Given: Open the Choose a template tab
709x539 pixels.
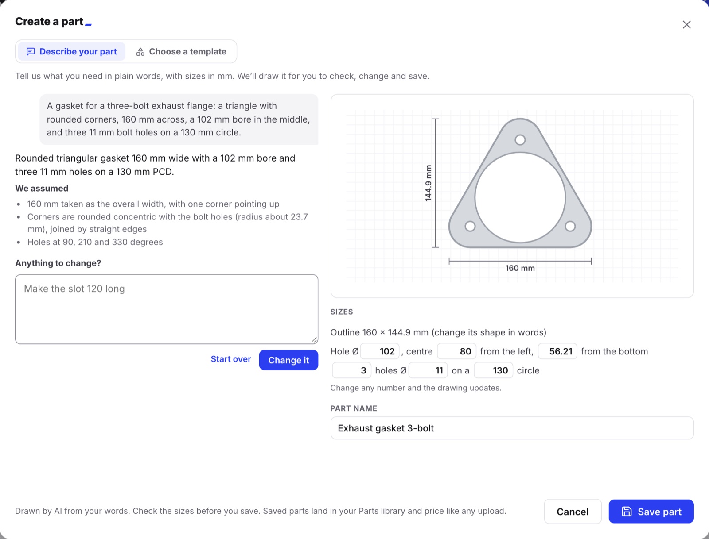Looking at the screenshot, I should click(x=181, y=52).
